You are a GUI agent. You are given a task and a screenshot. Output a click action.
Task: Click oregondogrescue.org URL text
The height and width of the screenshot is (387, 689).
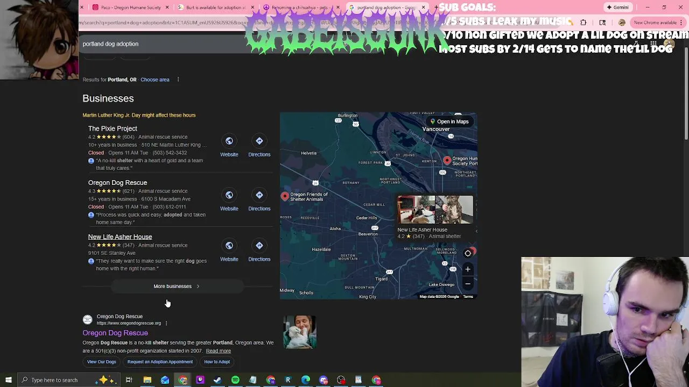click(x=129, y=323)
